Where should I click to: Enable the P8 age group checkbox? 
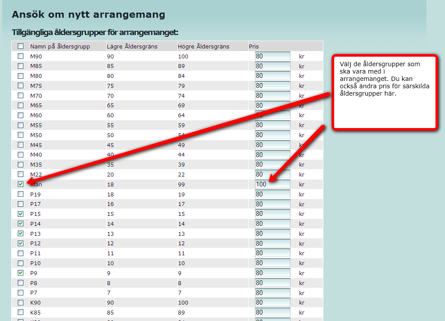pyautogui.click(x=20, y=283)
